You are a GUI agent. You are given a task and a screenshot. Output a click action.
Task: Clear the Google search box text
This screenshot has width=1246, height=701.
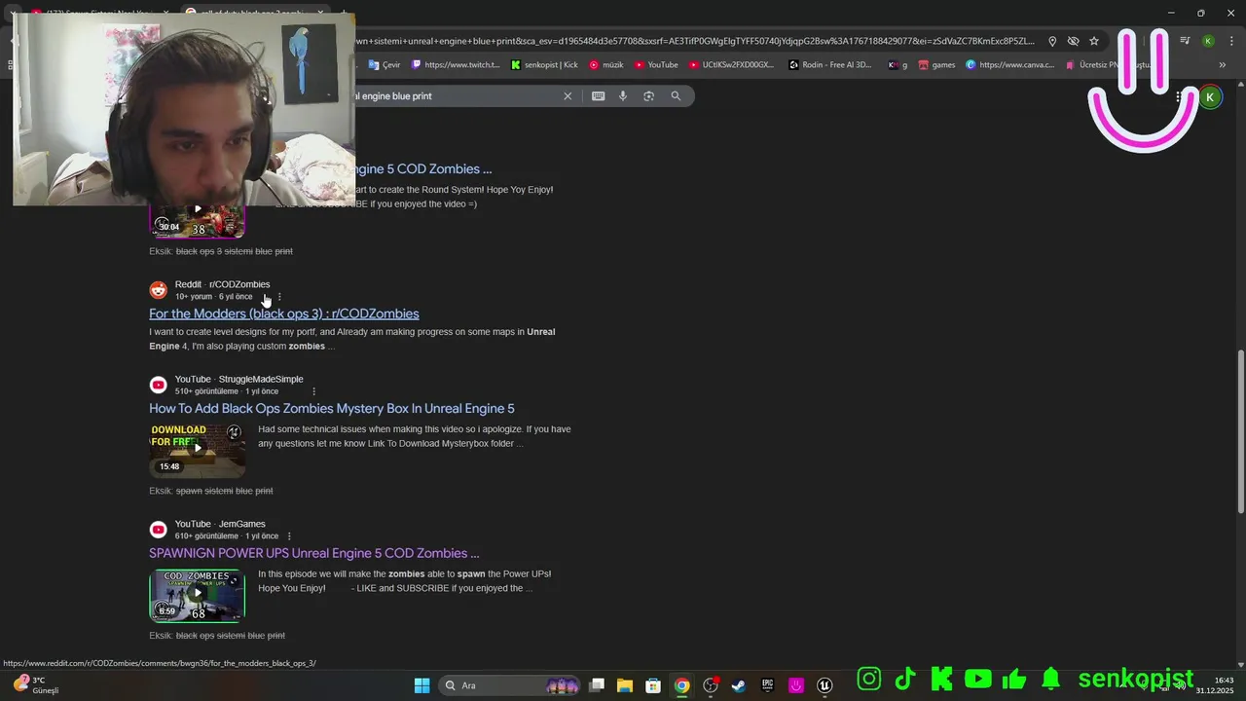point(568,96)
